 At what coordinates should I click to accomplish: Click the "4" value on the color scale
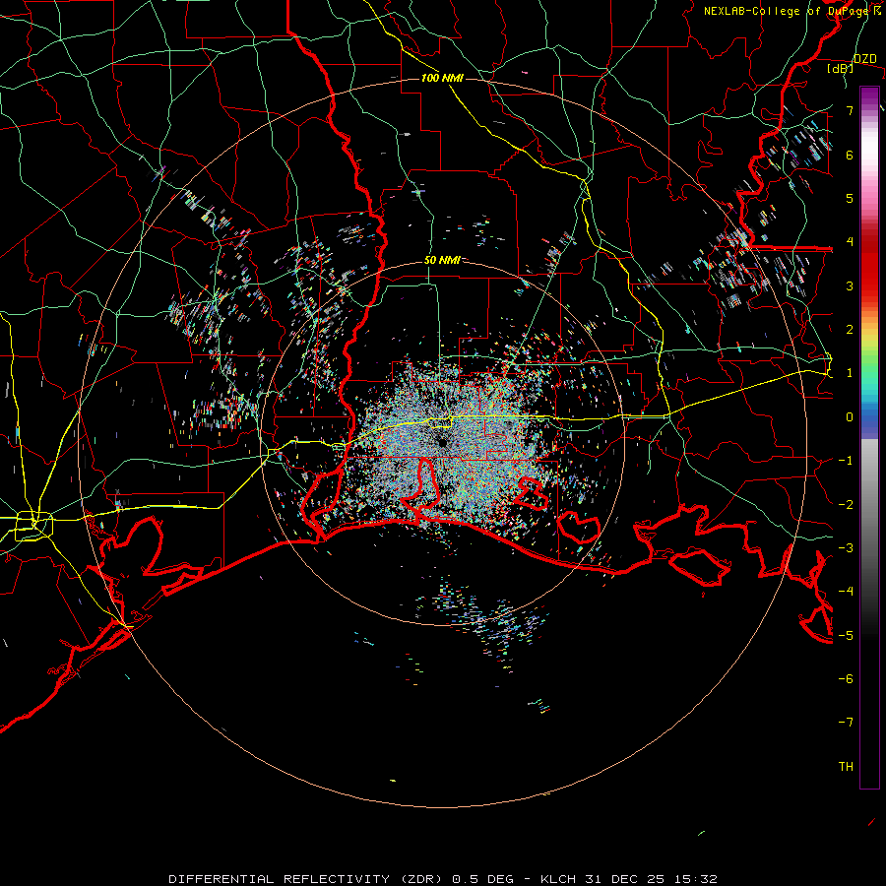(850, 242)
